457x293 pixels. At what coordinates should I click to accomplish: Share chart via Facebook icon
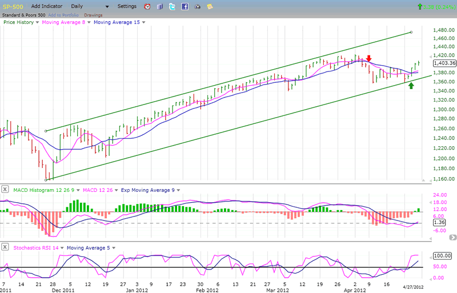[x=185, y=7]
